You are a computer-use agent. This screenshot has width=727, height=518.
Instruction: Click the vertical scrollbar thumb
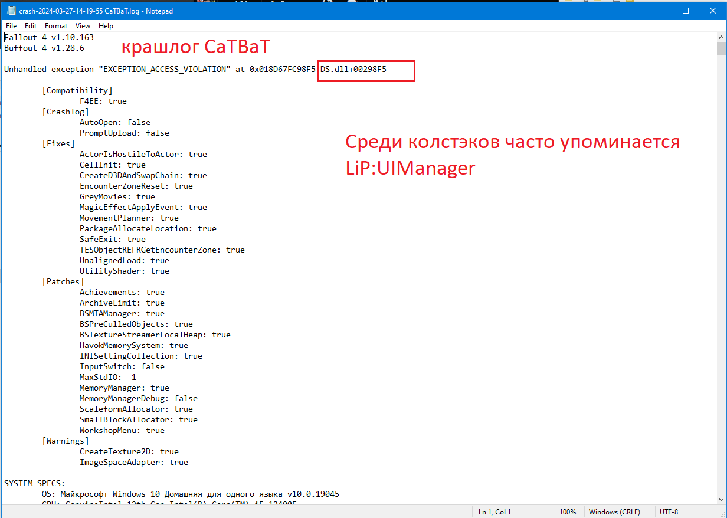[721, 48]
